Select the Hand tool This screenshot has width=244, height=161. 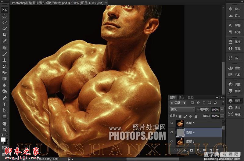tap(5, 123)
